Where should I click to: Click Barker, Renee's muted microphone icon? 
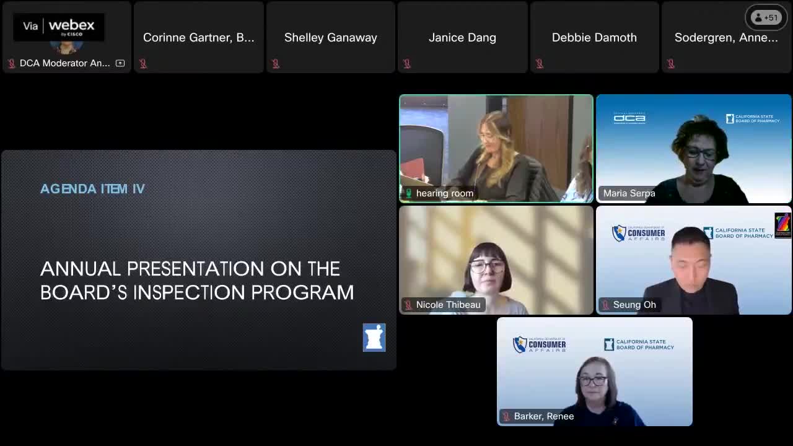(x=506, y=416)
